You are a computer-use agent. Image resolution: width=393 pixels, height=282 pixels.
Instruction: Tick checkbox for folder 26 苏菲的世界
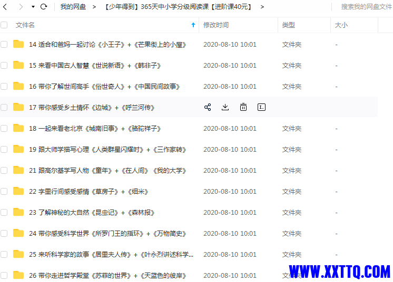[4, 275]
